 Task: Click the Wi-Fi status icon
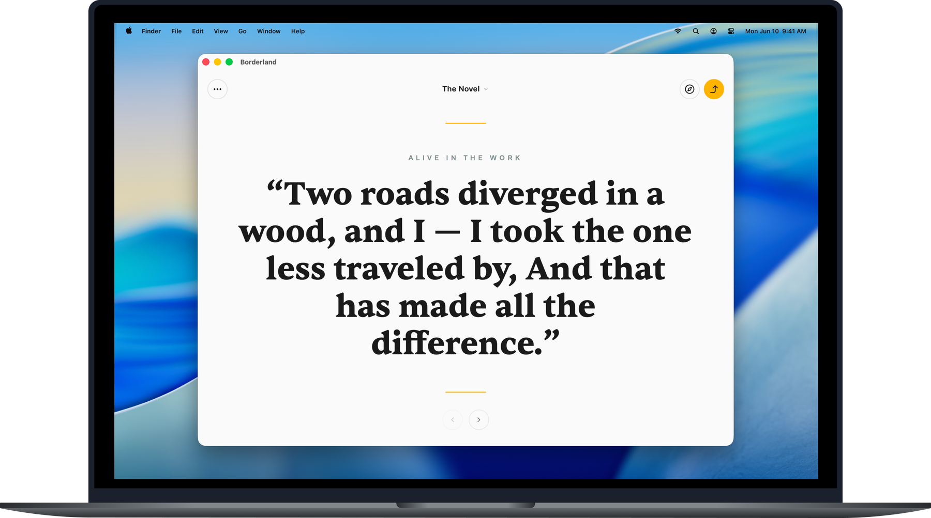tap(678, 31)
